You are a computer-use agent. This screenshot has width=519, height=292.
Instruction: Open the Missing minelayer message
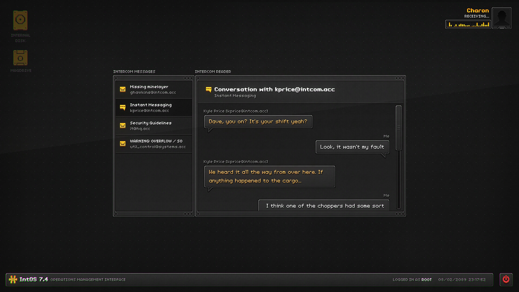click(x=153, y=89)
